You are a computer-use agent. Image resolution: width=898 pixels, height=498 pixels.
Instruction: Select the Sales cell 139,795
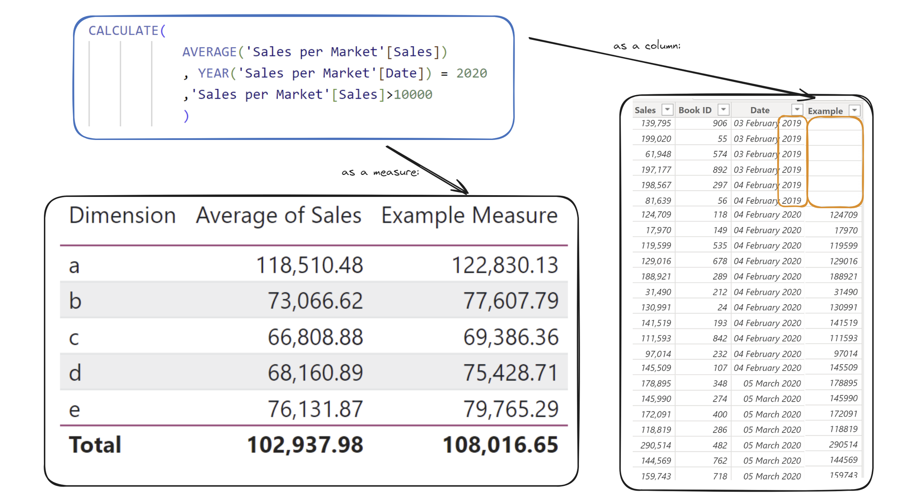point(656,123)
